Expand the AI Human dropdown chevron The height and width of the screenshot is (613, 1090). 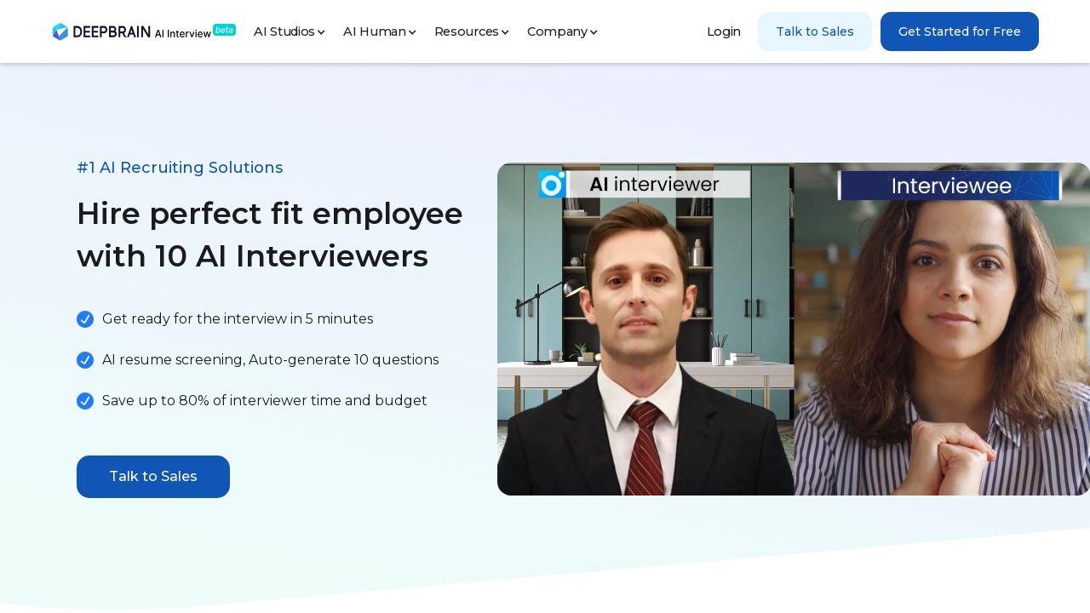(412, 32)
